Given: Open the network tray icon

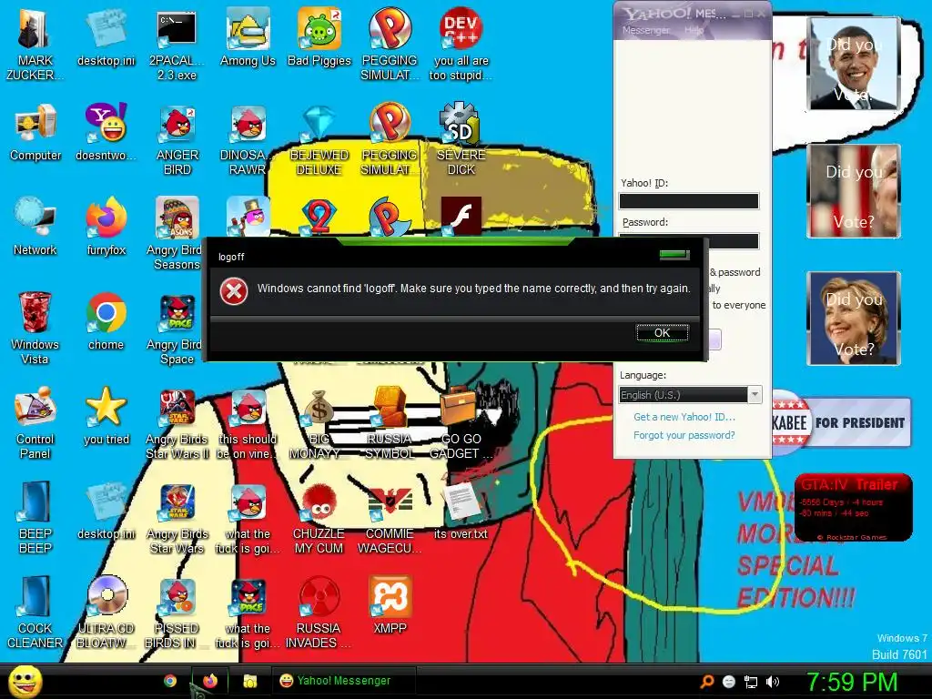Looking at the screenshot, I should tap(751, 682).
